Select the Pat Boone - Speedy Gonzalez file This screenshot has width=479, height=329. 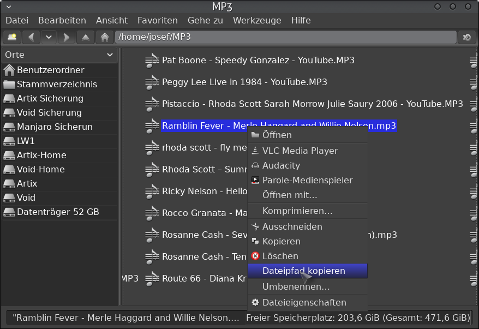258,60
